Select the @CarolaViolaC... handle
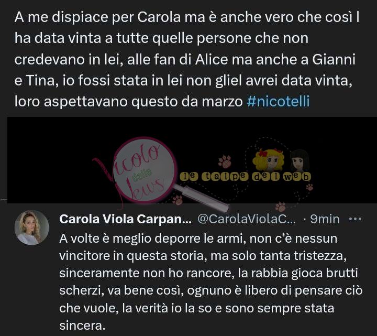This screenshot has height=336, width=377. (x=247, y=219)
